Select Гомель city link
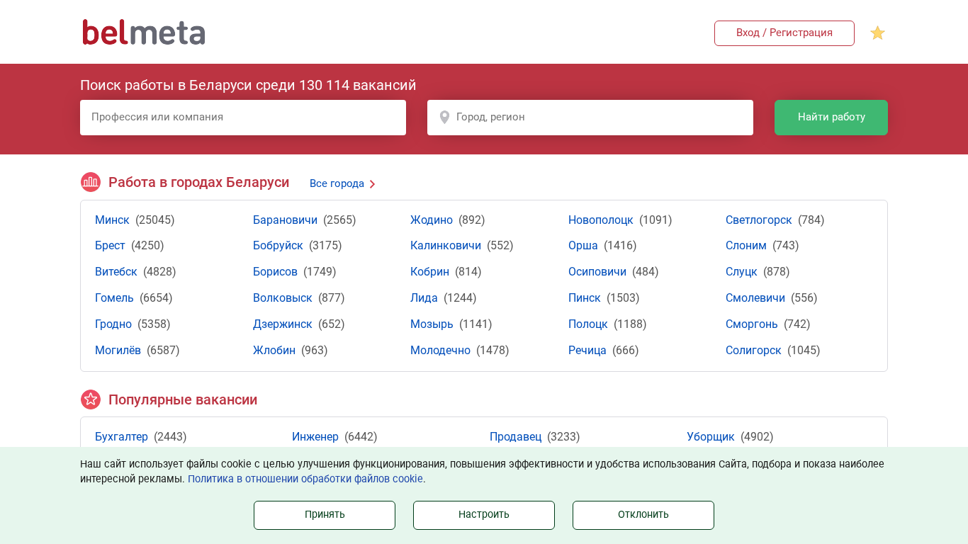968x544 pixels. [x=114, y=298]
